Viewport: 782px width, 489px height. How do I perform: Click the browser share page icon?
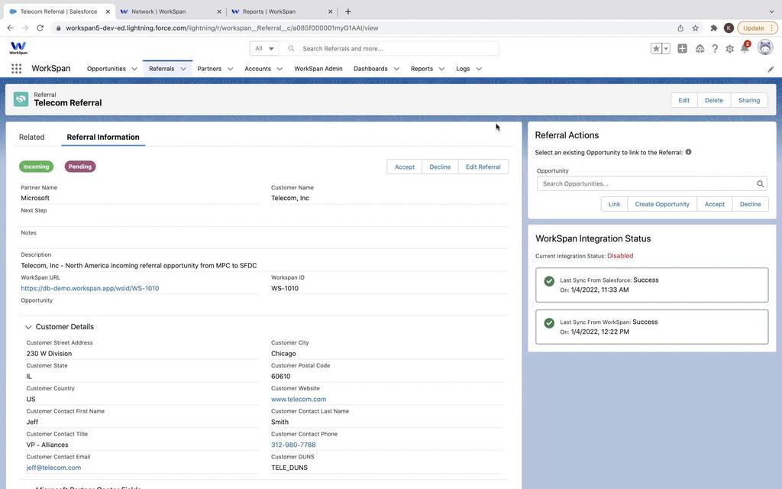[x=680, y=28]
